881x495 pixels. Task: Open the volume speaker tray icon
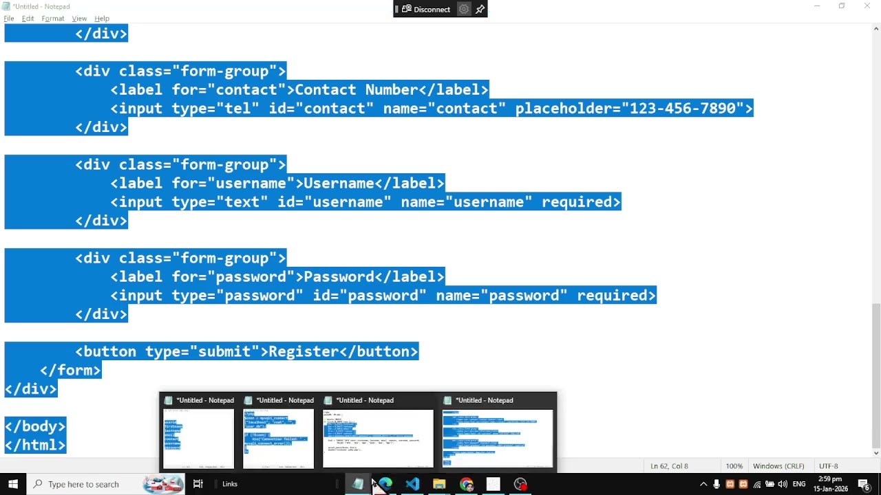[783, 484]
